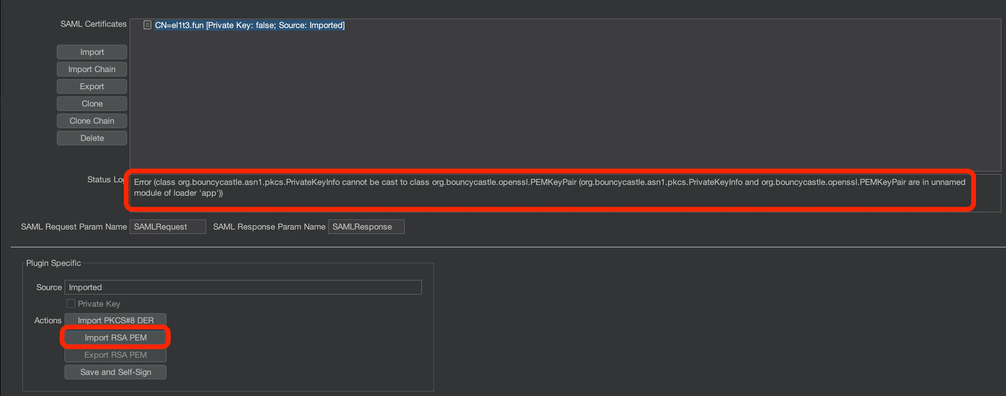
Task: Clone the selected certificate
Action: 91,103
